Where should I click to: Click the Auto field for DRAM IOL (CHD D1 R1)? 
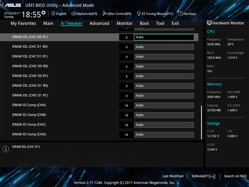(164, 96)
